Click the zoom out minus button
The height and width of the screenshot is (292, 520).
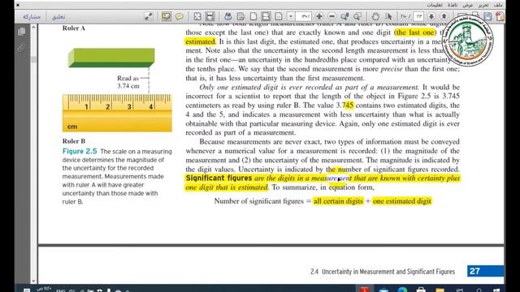click(x=331, y=16)
